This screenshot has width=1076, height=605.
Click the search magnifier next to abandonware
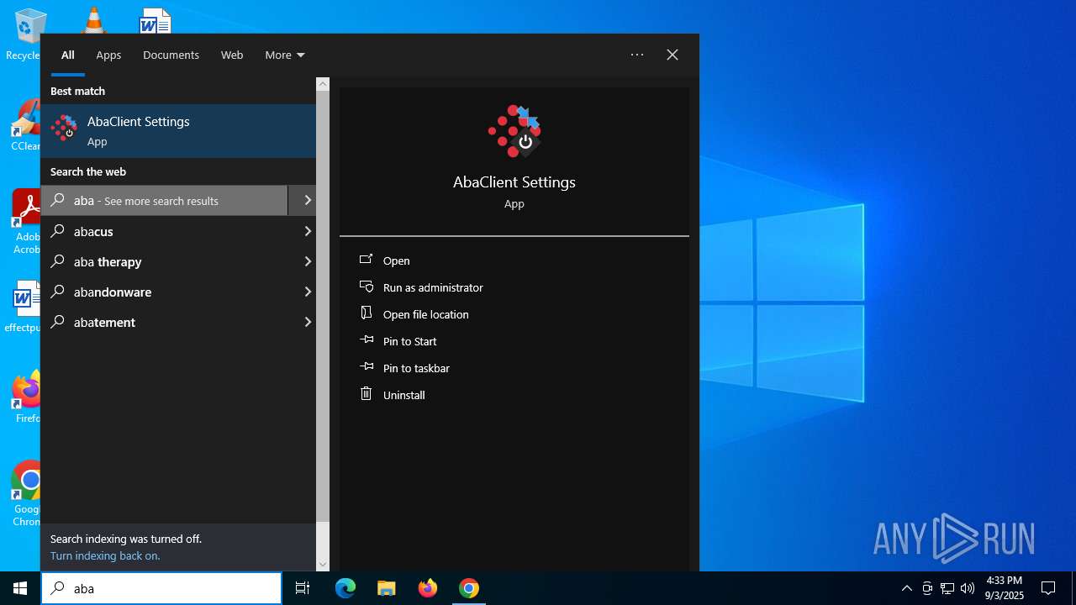58,292
